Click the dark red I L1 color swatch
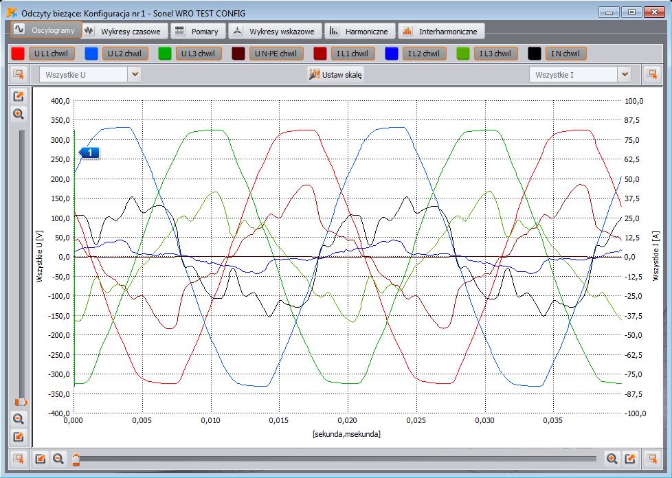 [321, 54]
